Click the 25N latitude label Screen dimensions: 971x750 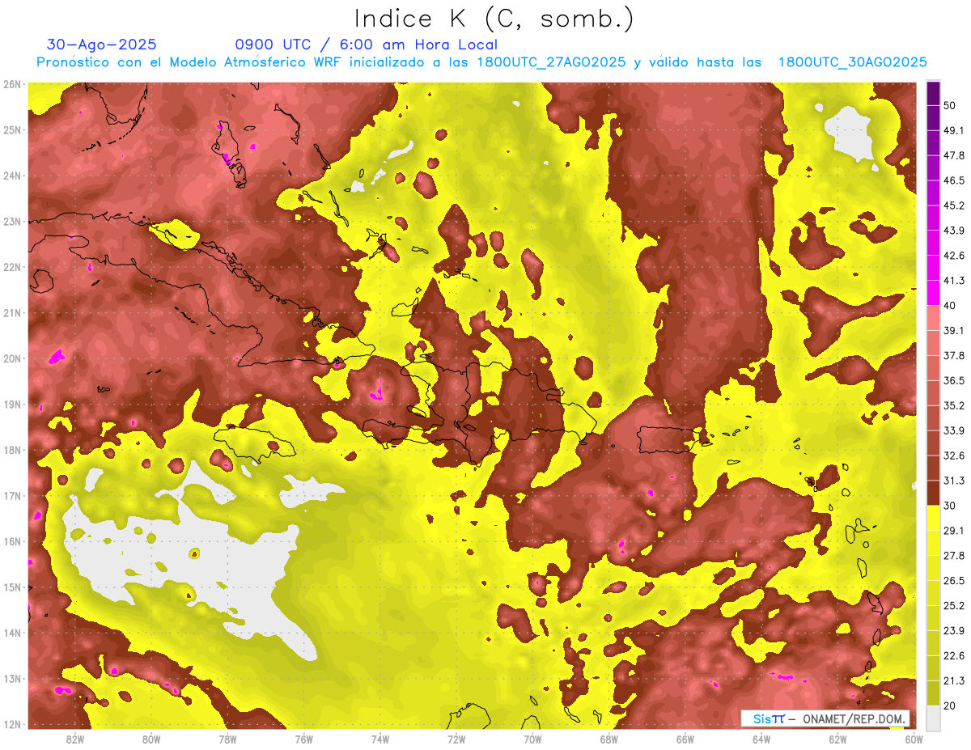tap(12, 130)
